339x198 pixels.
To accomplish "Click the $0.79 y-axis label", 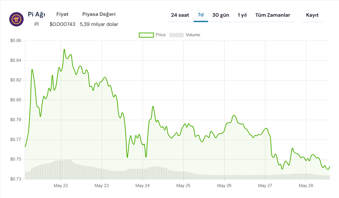I will click(16, 120).
